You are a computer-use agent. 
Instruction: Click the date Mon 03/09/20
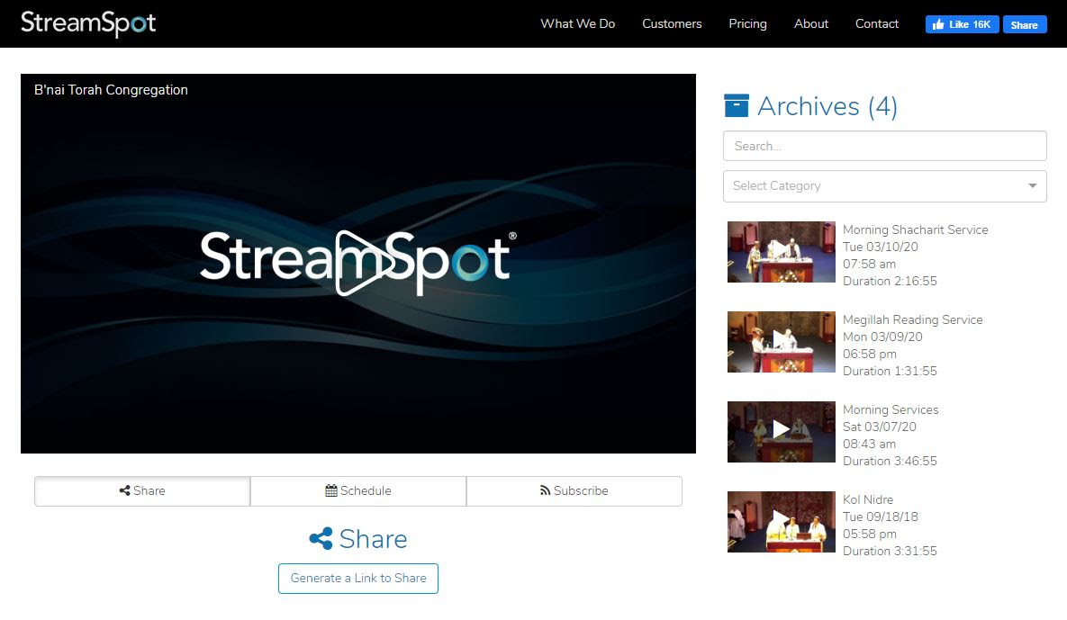(x=882, y=337)
